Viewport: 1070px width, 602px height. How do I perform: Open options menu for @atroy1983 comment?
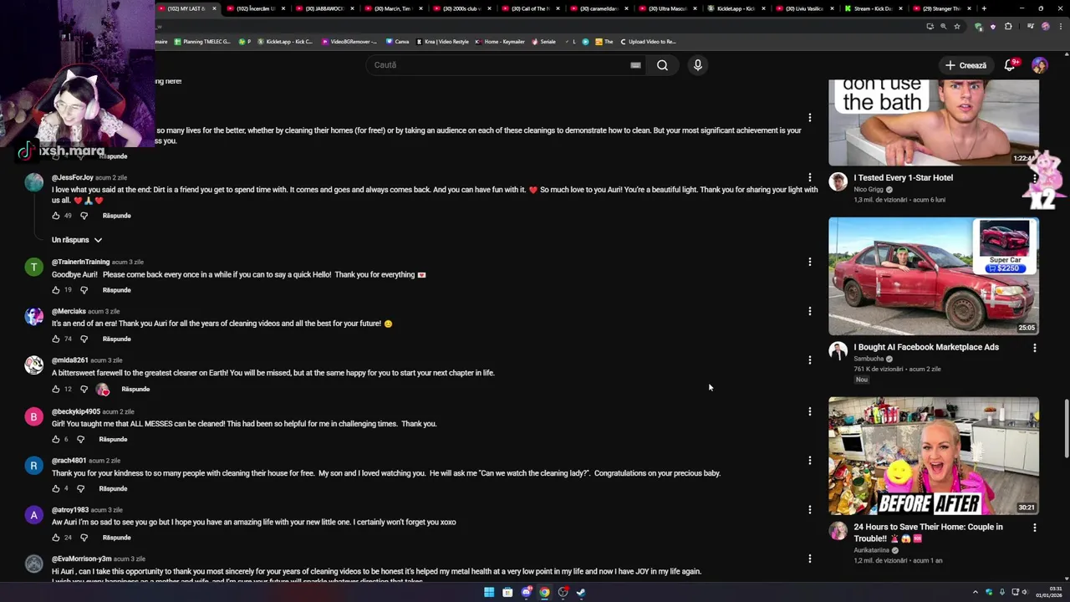809,510
